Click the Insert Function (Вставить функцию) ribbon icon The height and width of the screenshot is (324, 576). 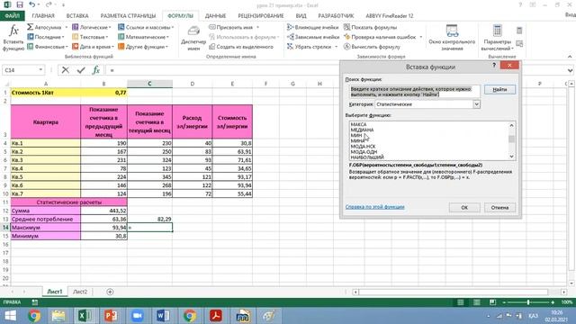13,38
